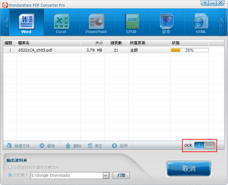Viewport: 228px width, 185px height.
Task: Click the 刪除 delete button
Action: coord(73,145)
